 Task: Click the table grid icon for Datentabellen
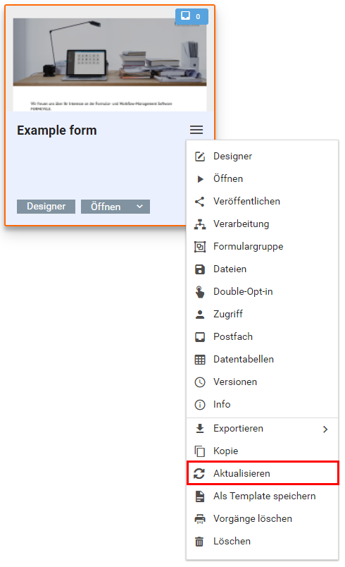[x=199, y=360]
